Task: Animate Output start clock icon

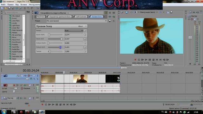Action: (x=85, y=43)
